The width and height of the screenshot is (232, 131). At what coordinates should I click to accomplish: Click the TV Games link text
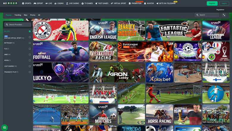point(89,3)
